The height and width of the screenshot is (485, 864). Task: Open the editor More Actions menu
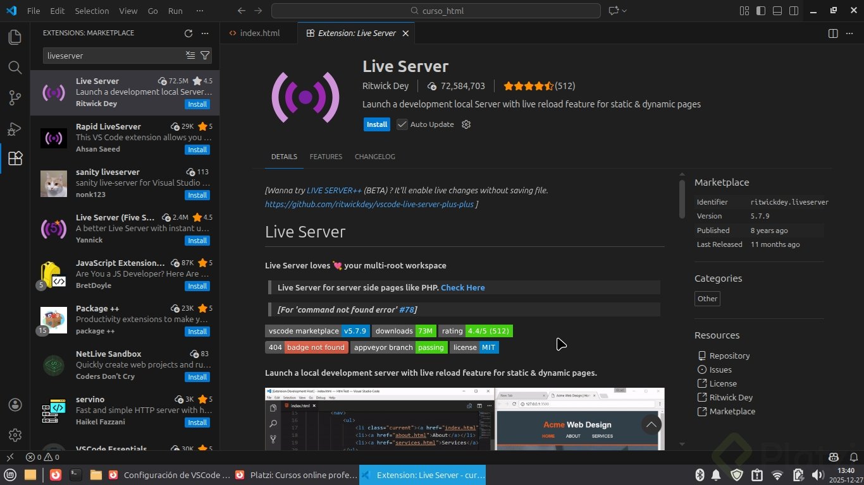pos(849,33)
